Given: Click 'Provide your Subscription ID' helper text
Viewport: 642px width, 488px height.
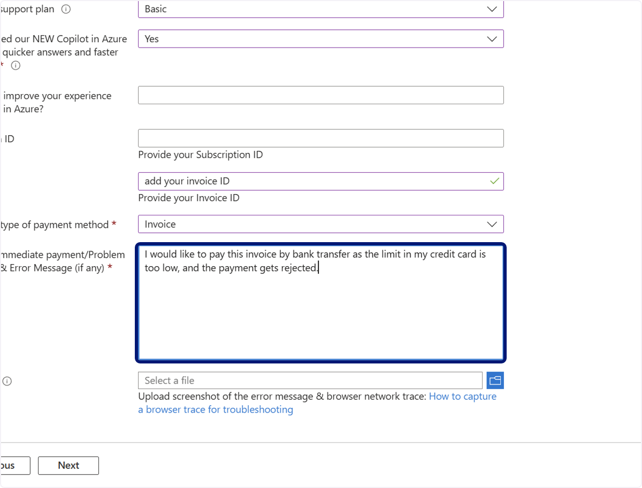Looking at the screenshot, I should tap(201, 155).
